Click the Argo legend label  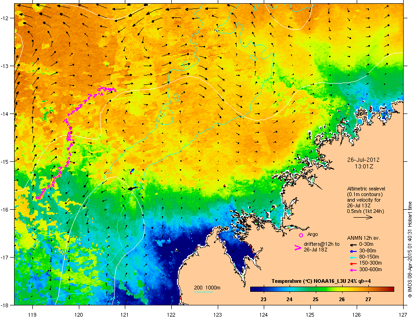pos(313,235)
